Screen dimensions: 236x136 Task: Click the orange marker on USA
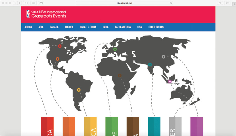pyautogui.click(x=57, y=59)
